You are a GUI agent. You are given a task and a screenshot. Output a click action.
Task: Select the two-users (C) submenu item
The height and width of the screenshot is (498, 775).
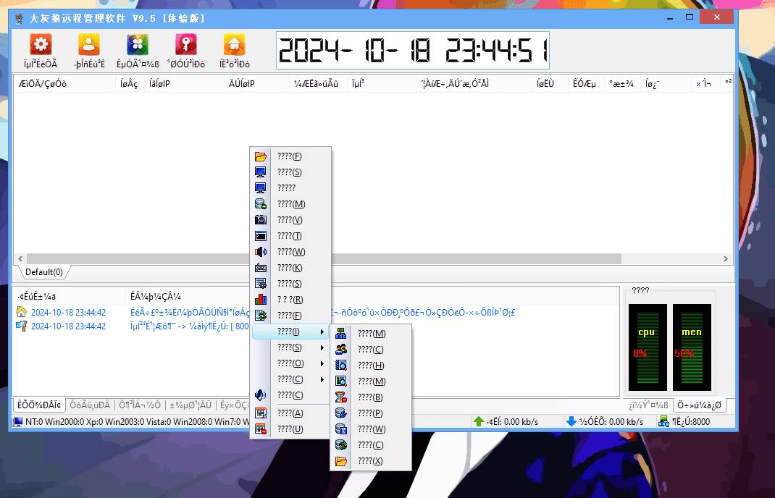pyautogui.click(x=371, y=350)
